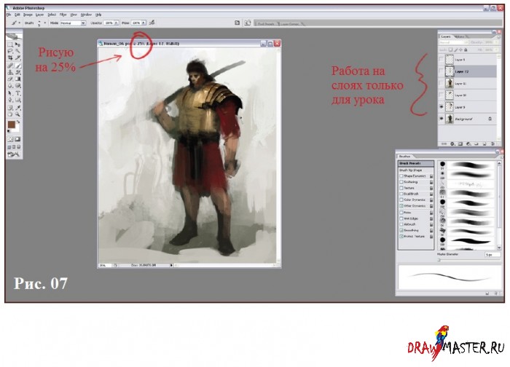Select the Hand tool
Viewport: 510px width, 367px height.
point(10,114)
